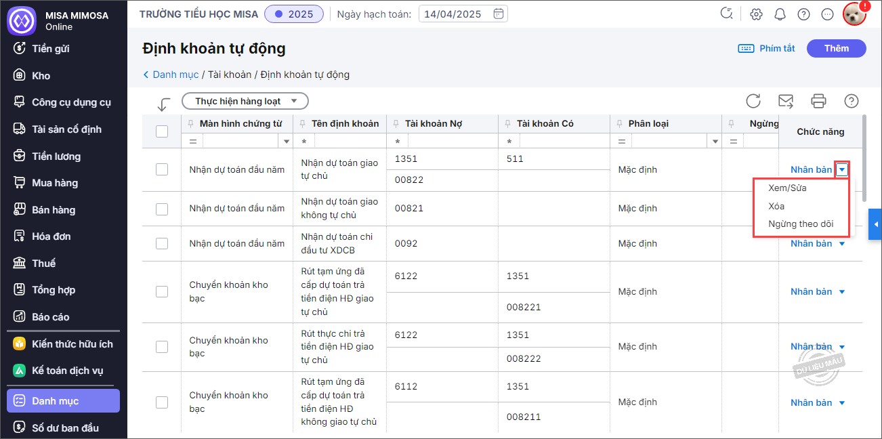The width and height of the screenshot is (882, 439).
Task: Go back via the Danh mục breadcrumb link
Action: [x=175, y=75]
